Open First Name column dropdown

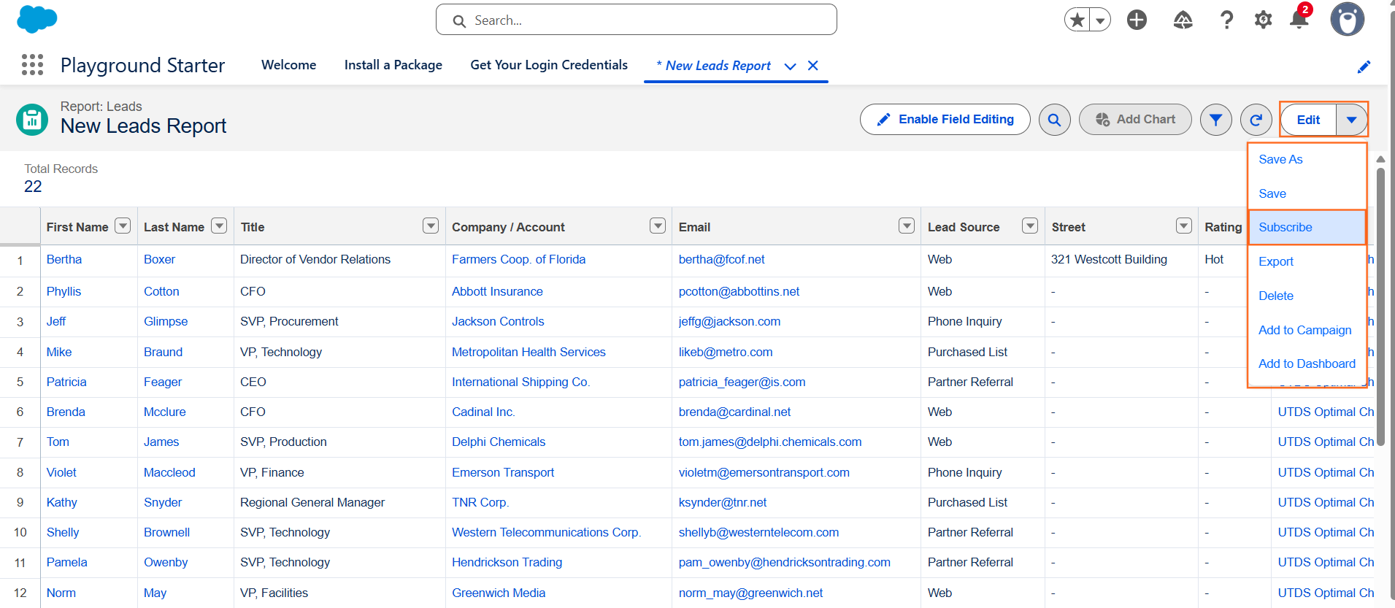(x=123, y=226)
